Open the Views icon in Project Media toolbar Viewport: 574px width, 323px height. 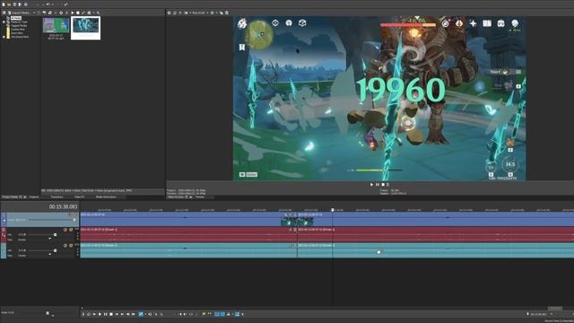coord(89,13)
